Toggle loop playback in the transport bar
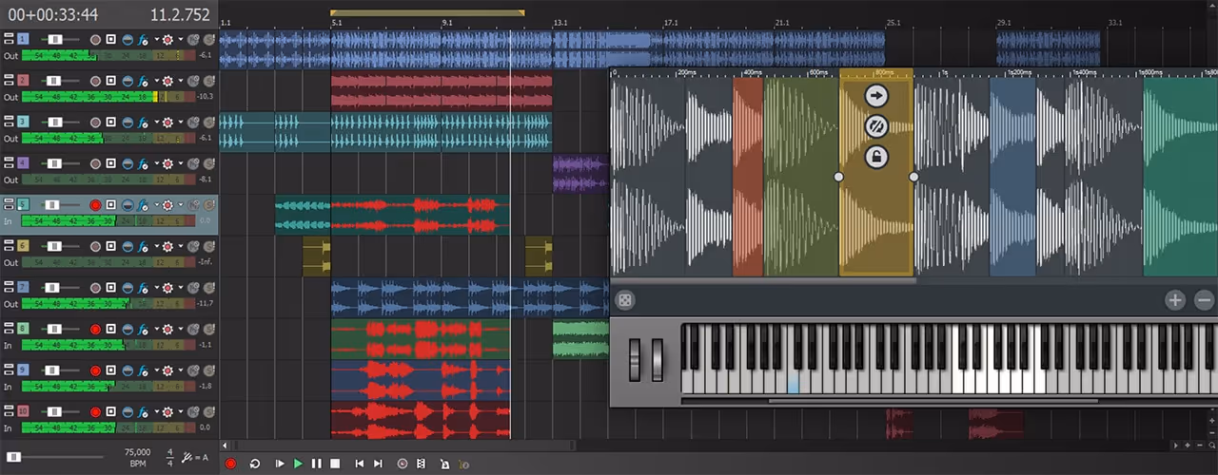The height and width of the screenshot is (475, 1218). pyautogui.click(x=255, y=464)
